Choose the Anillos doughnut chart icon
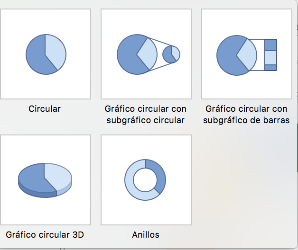The image size is (298, 250). click(x=146, y=180)
